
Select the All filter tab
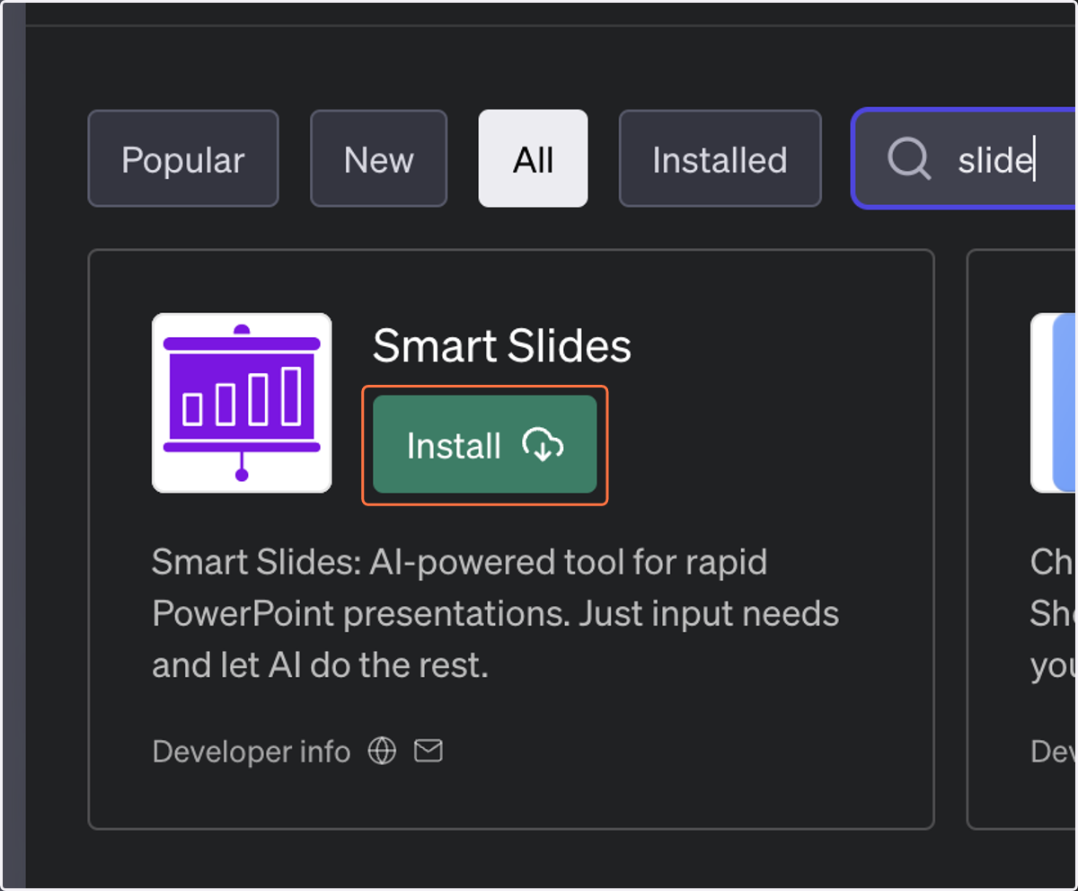tap(533, 159)
